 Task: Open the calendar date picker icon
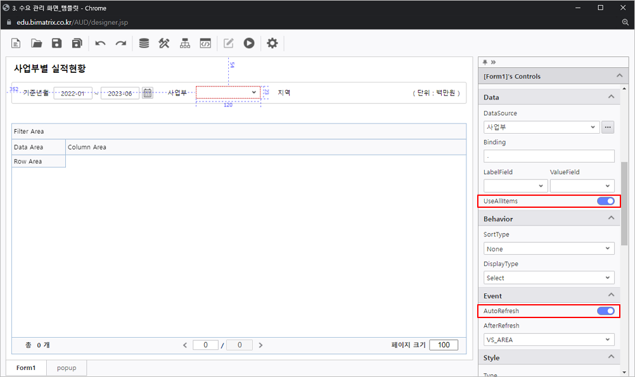(x=148, y=93)
